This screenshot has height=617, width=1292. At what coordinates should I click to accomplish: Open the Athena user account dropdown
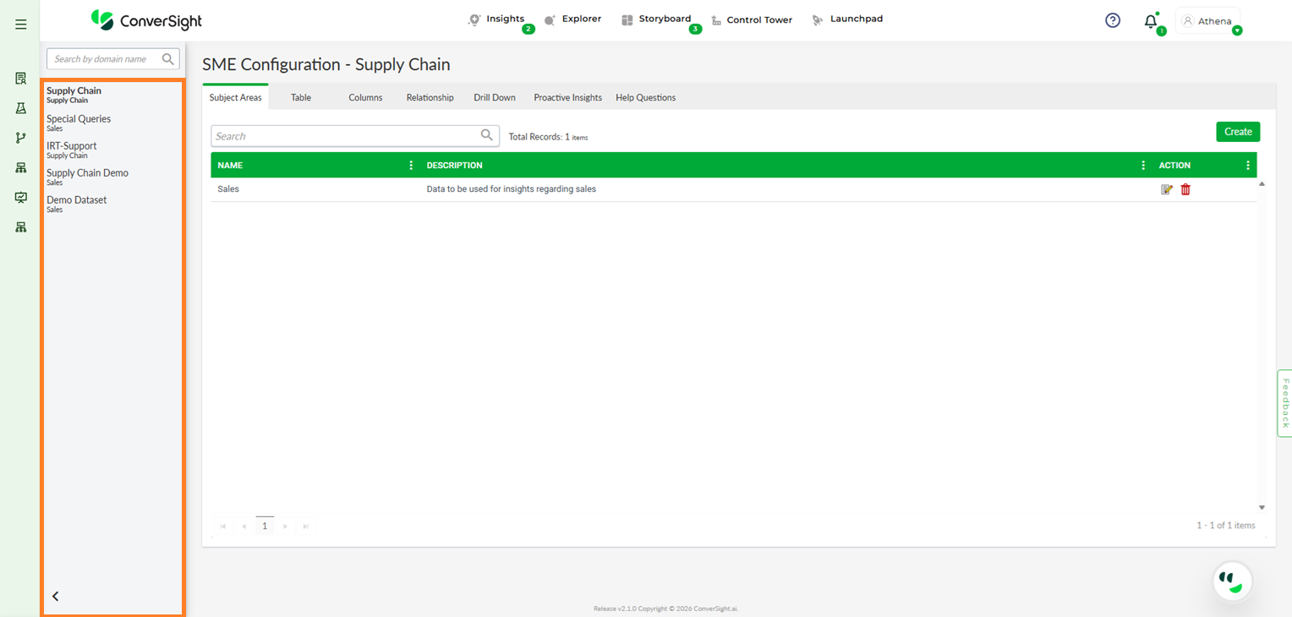[x=1209, y=21]
